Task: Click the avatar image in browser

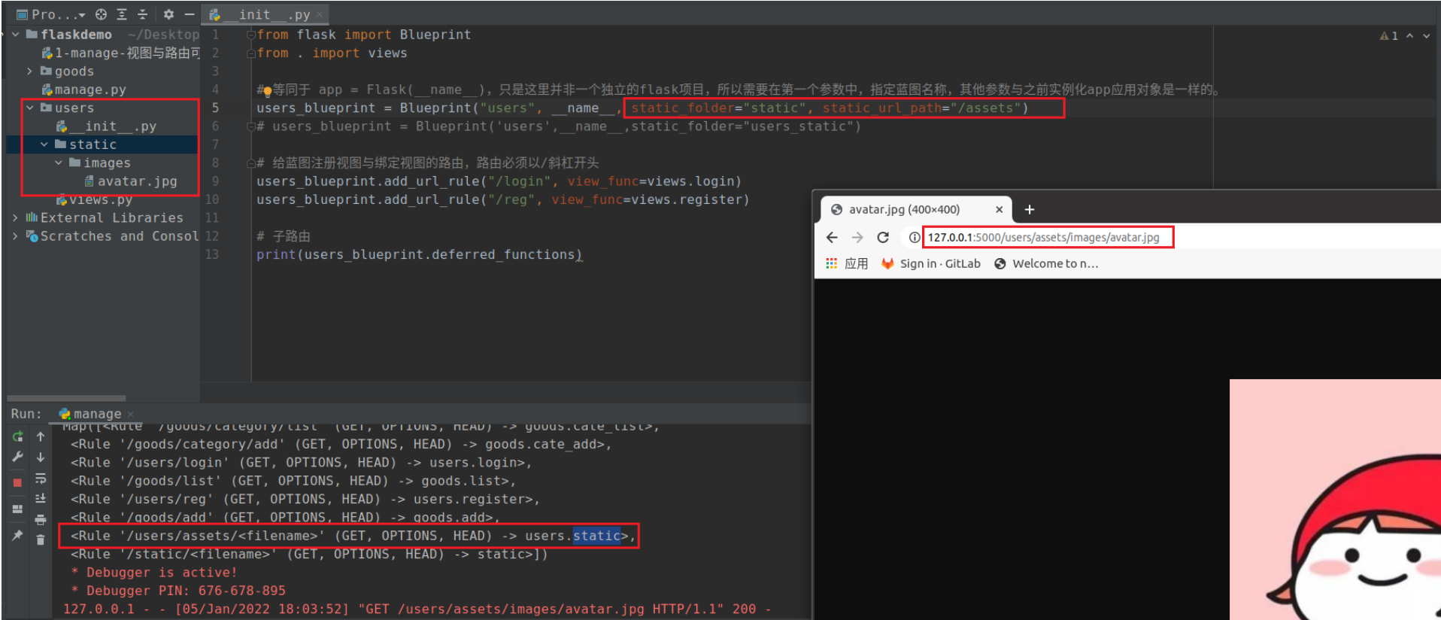Action: (1335, 500)
